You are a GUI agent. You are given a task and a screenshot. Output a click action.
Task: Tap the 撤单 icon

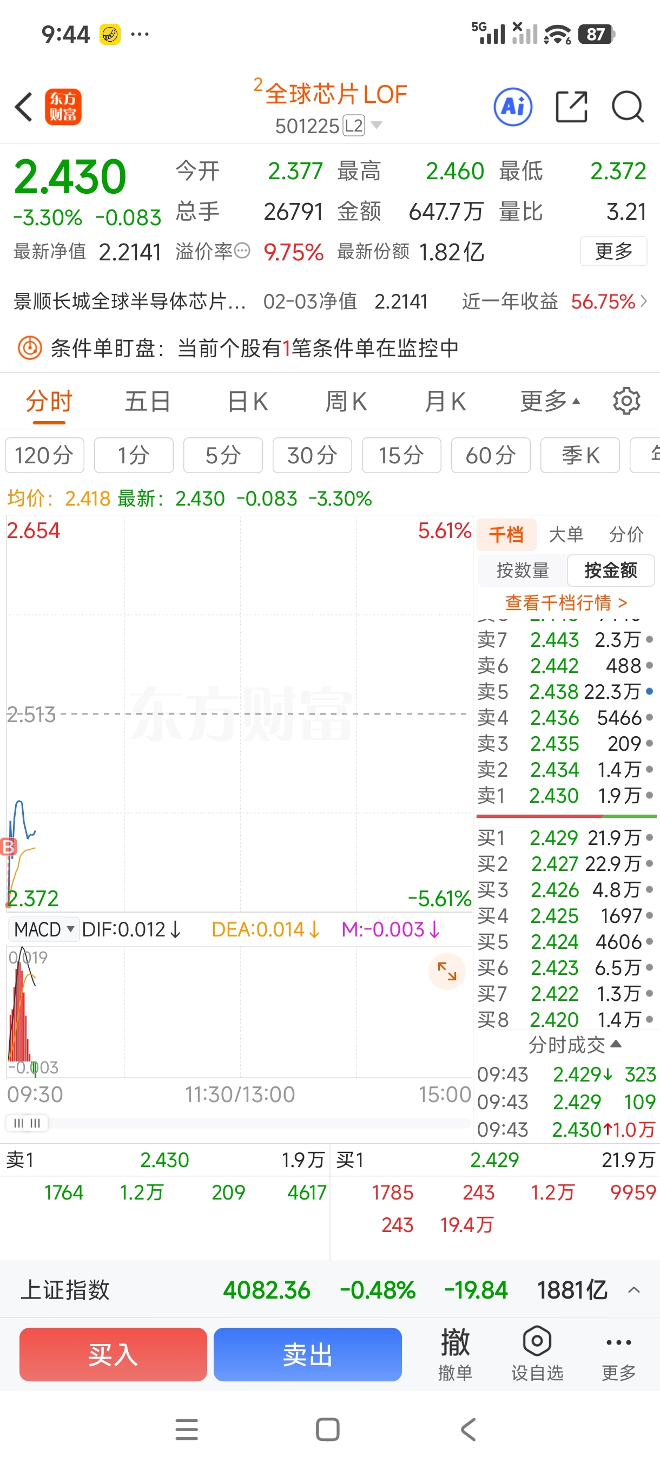[455, 1353]
